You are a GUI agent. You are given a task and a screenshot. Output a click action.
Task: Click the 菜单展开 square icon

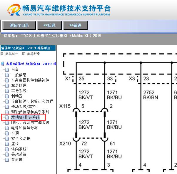coord(2,54)
